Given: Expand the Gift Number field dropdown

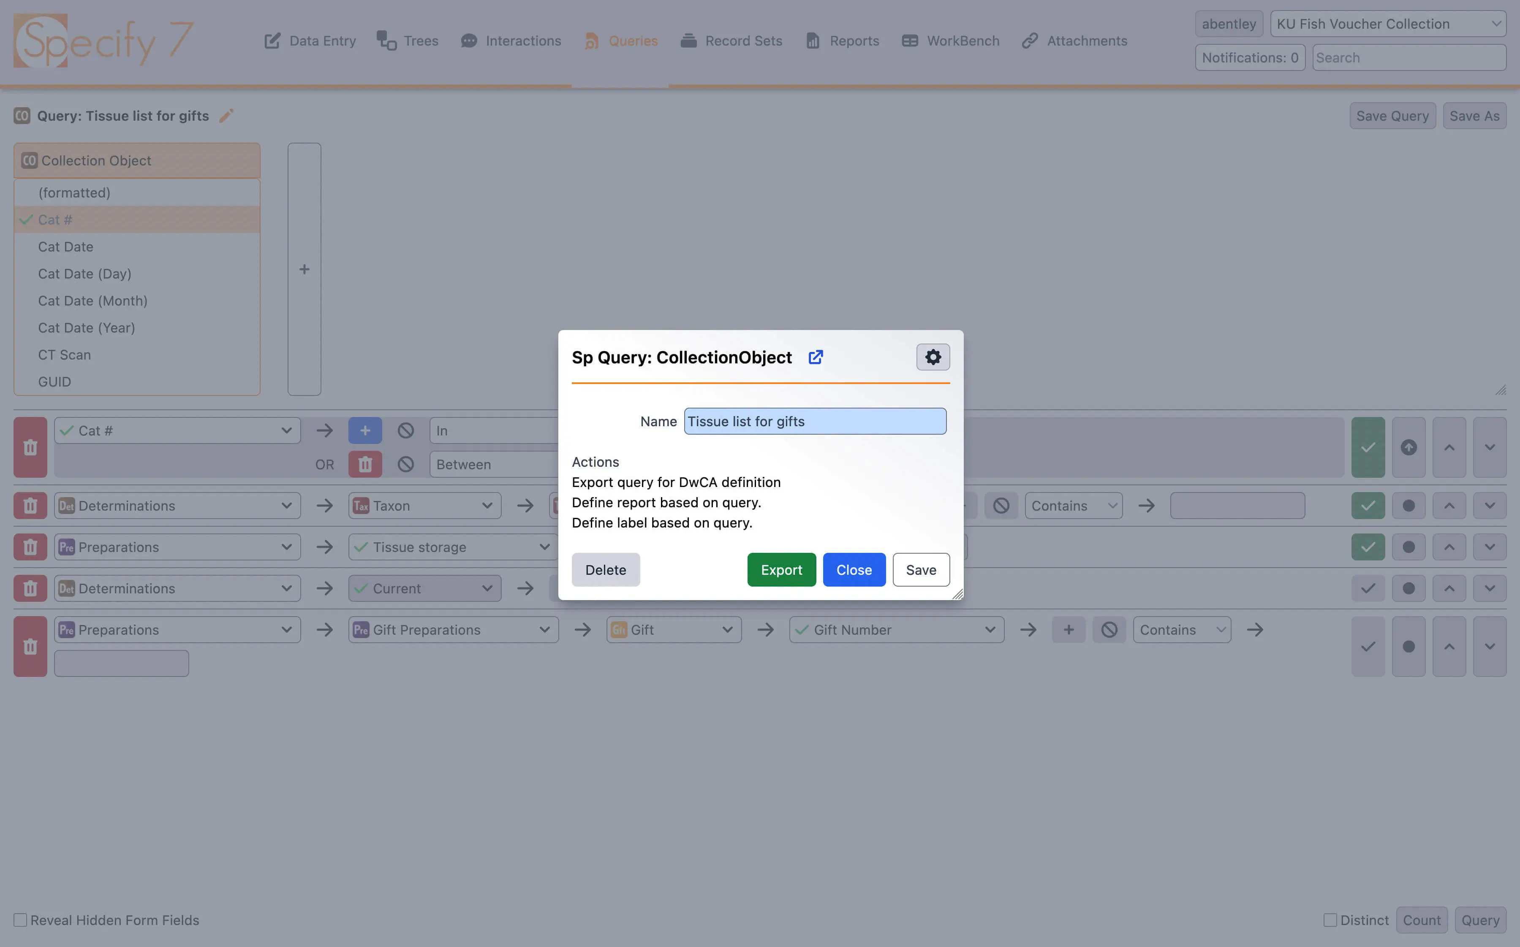Looking at the screenshot, I should tap(896, 630).
